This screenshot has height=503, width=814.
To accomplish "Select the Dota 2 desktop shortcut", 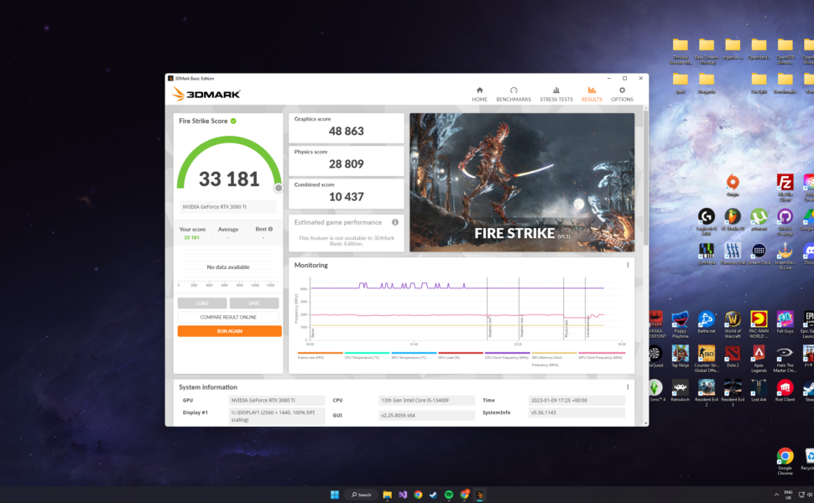I will tap(733, 356).
